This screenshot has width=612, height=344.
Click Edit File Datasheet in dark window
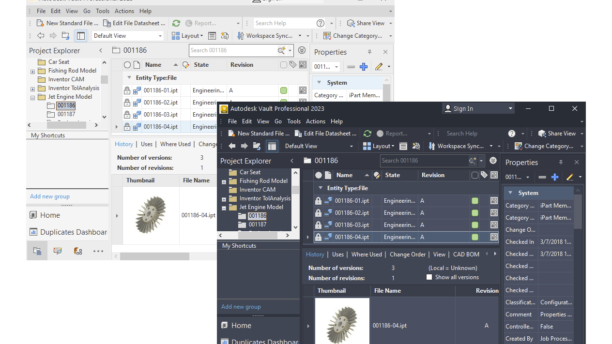point(325,134)
